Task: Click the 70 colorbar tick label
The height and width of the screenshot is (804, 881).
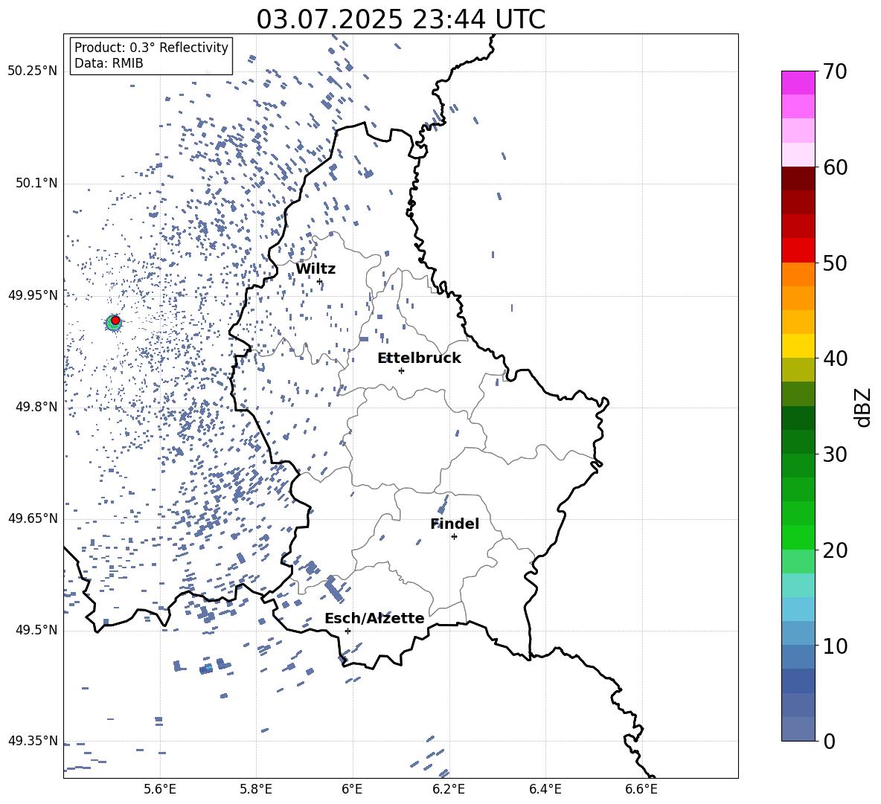Action: click(x=835, y=71)
